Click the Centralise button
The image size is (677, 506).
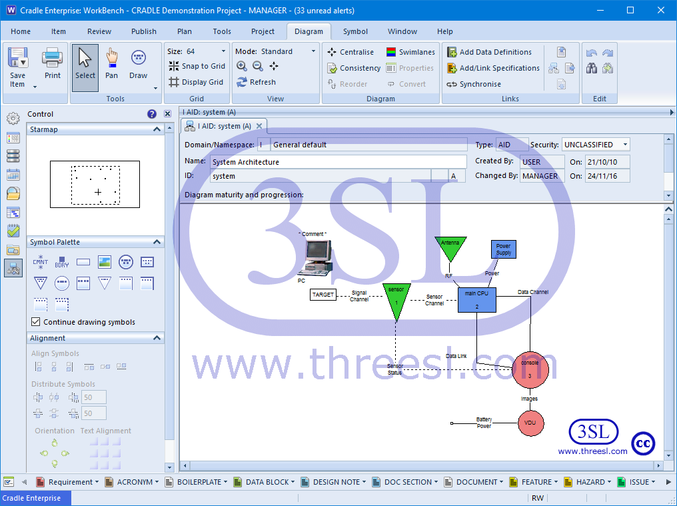coord(350,52)
